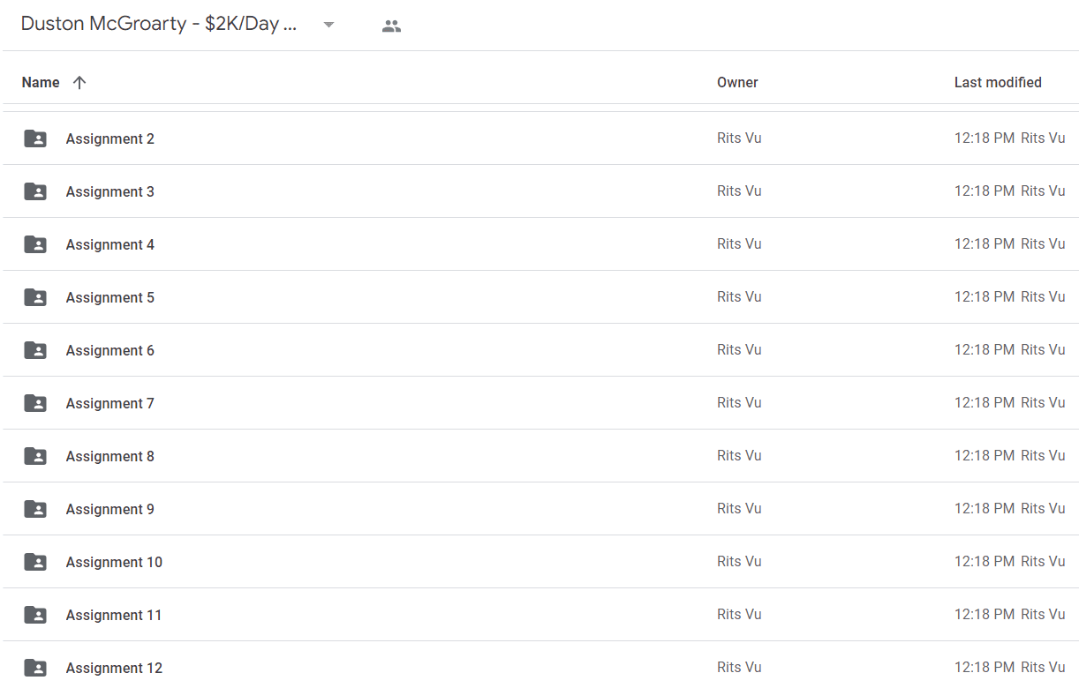
Task: Click the Assignment 9 folder icon
Action: tap(35, 509)
